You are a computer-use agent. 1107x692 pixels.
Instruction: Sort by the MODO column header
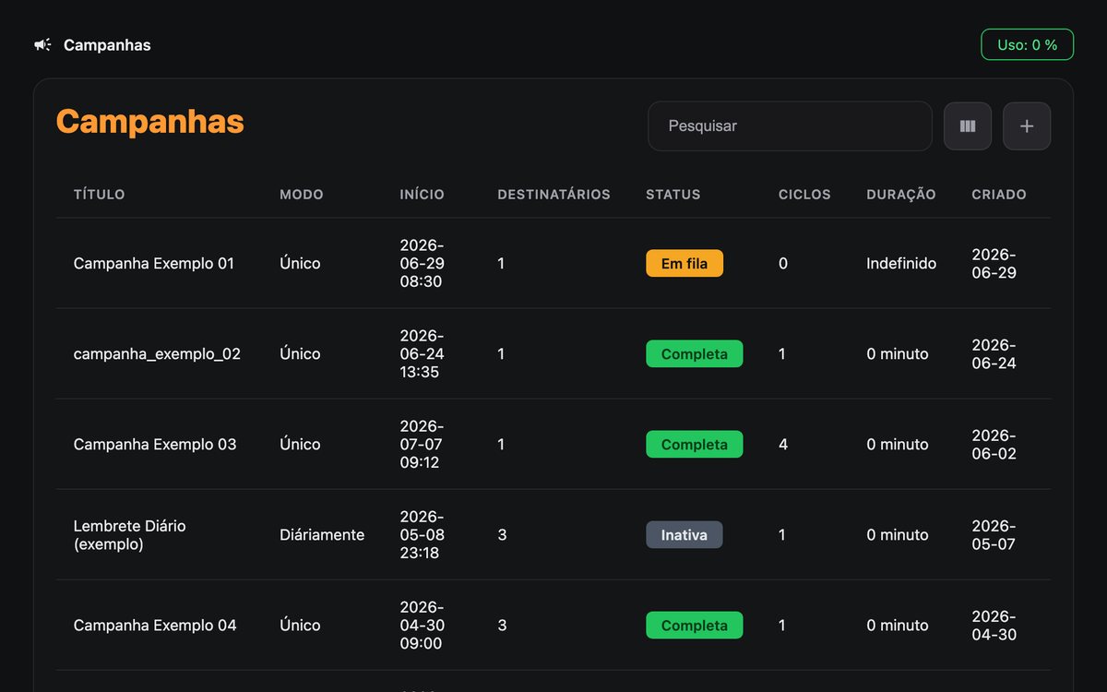click(302, 195)
